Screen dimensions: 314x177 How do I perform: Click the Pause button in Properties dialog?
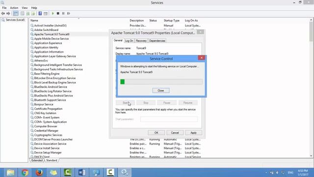point(167,103)
